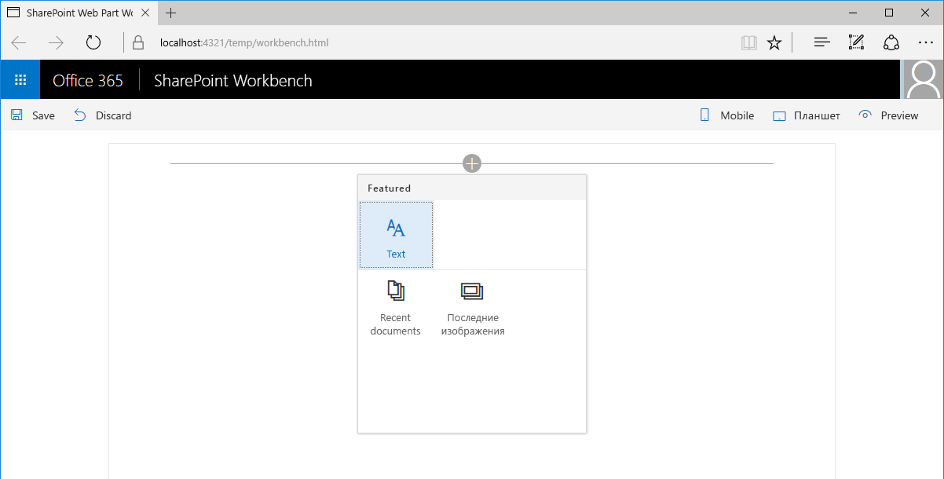Click the Preview label
The image size is (944, 479).
(x=899, y=115)
